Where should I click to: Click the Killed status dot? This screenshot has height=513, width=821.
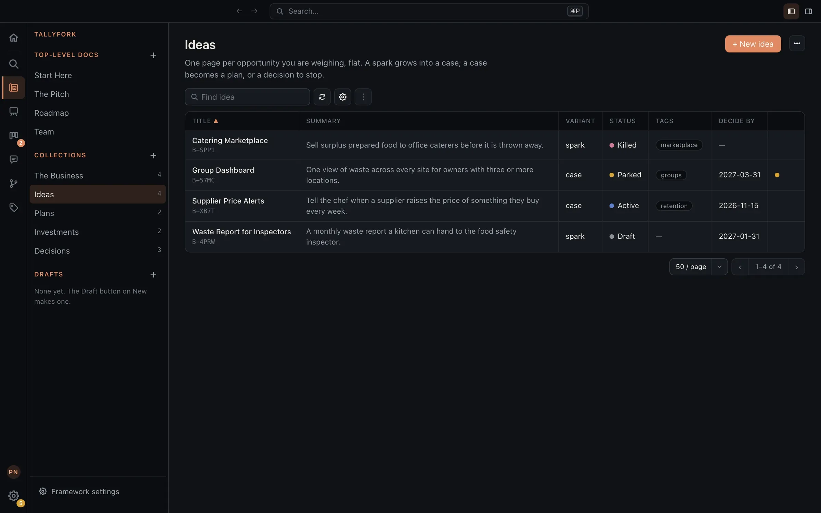point(612,145)
